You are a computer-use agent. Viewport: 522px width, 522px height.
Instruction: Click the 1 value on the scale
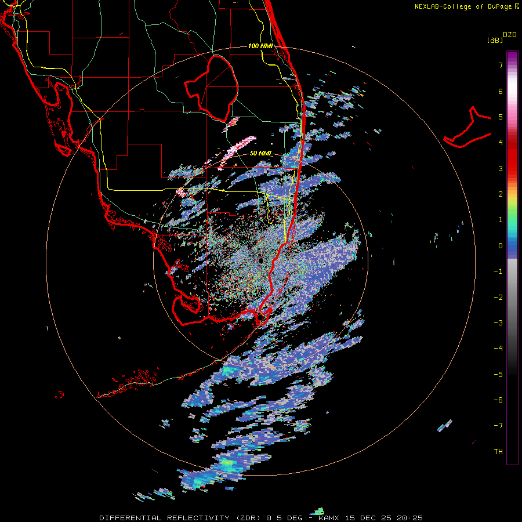click(x=501, y=220)
